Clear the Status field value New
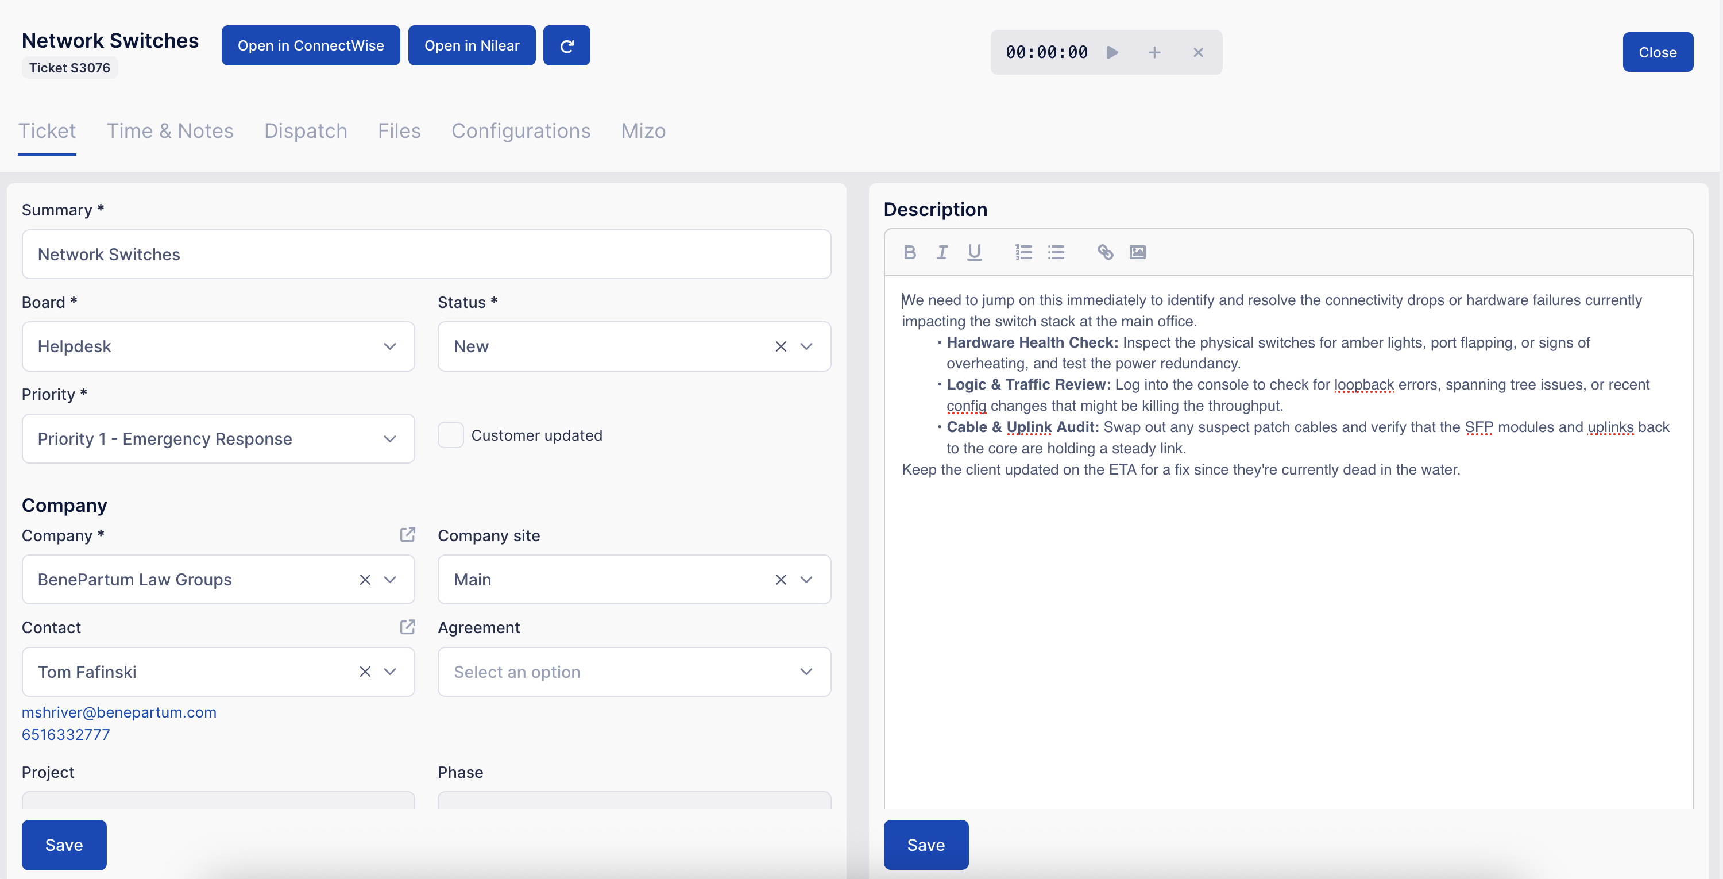Image resolution: width=1723 pixels, height=879 pixels. pyautogui.click(x=781, y=346)
